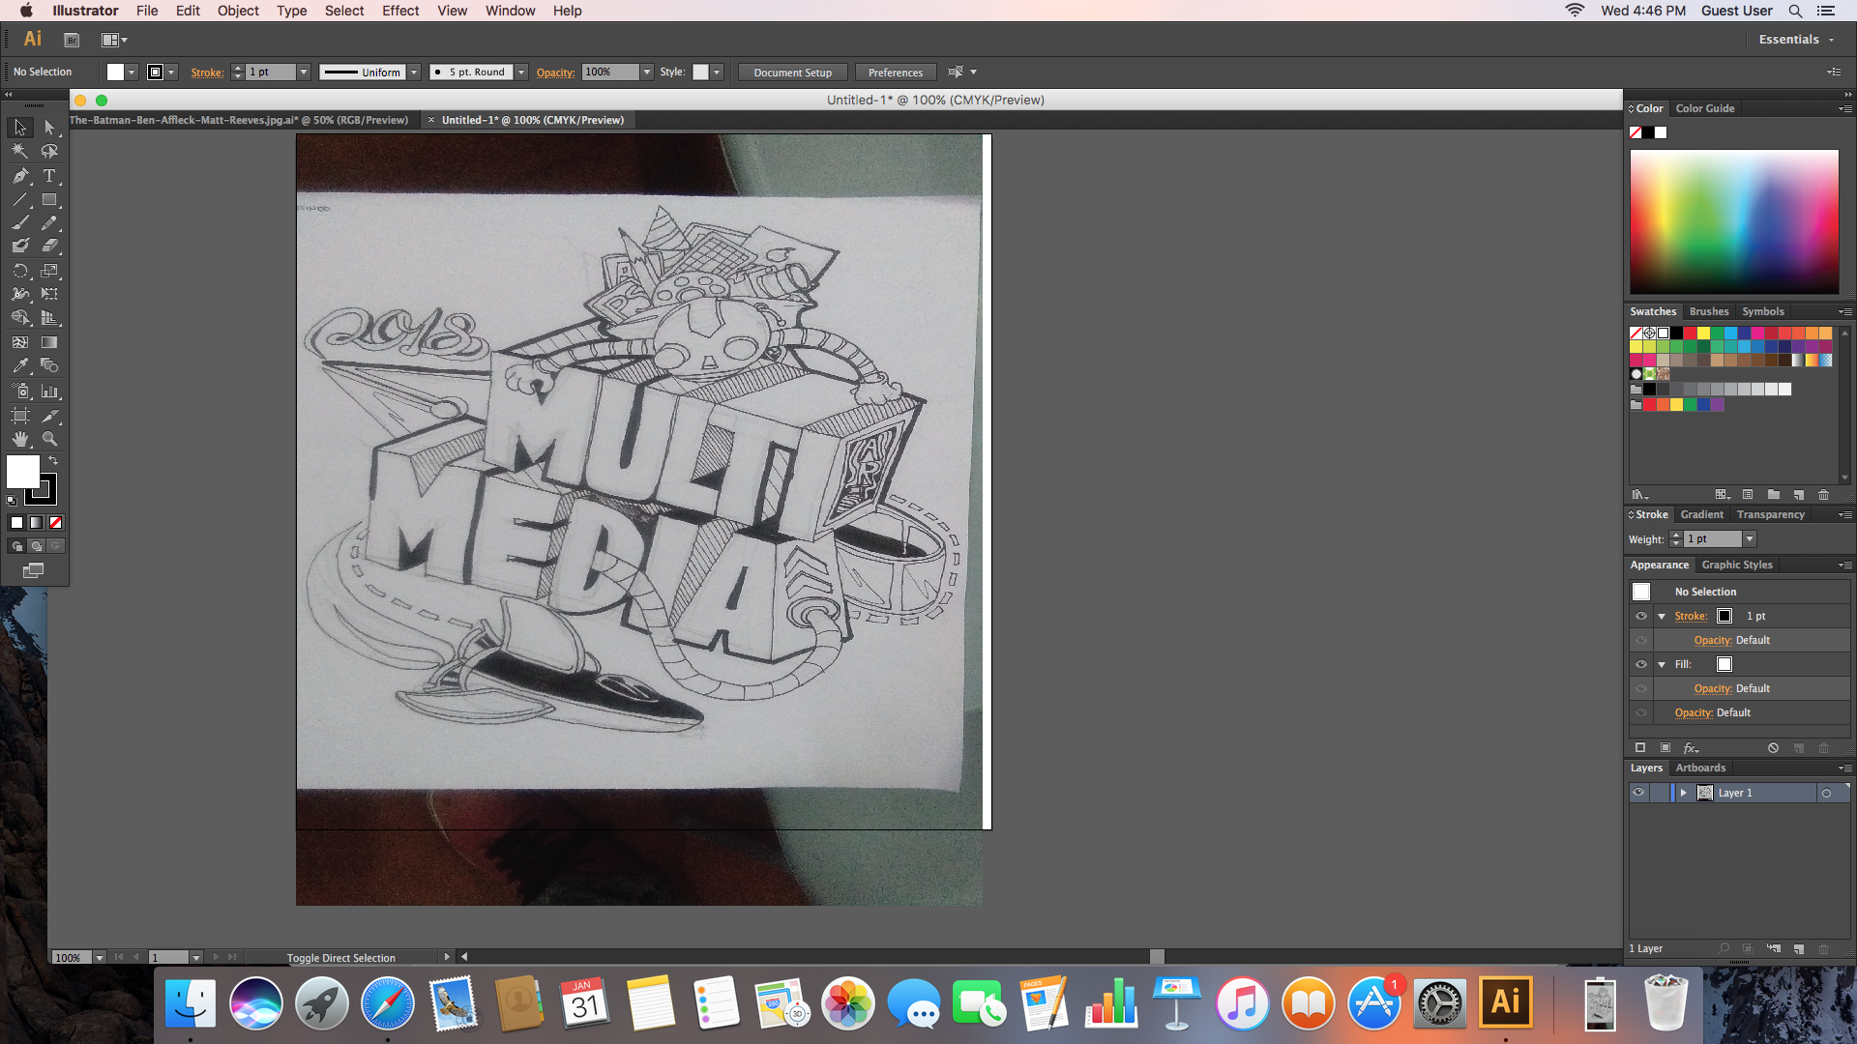Click the Preferences button
The width and height of the screenshot is (1857, 1044).
point(895,72)
